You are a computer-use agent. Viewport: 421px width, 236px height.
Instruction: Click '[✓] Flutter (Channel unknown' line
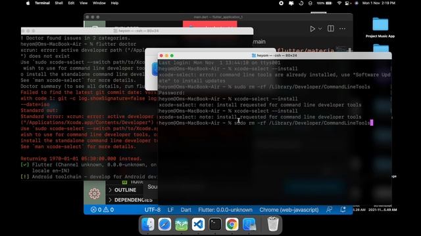(89, 165)
